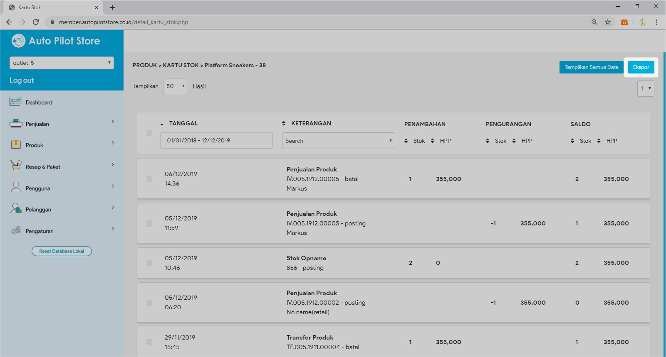Expand the Penjualan sidebar menu
This screenshot has height=357, width=666.
tap(113, 122)
